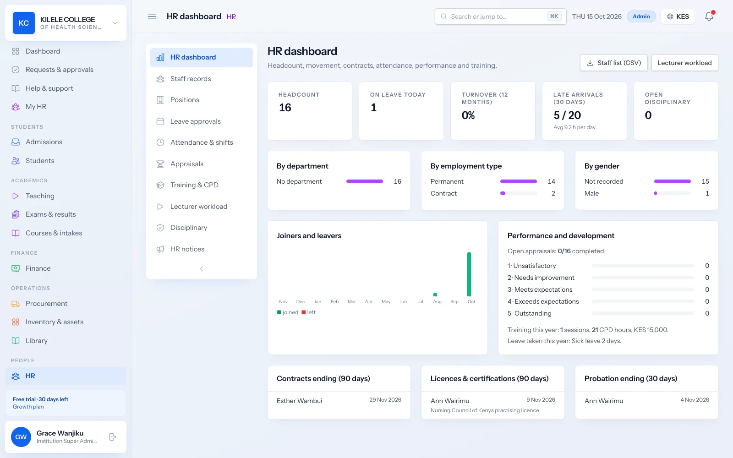733x458 pixels.
Task: Click the No department progress bar
Action: 365,181
